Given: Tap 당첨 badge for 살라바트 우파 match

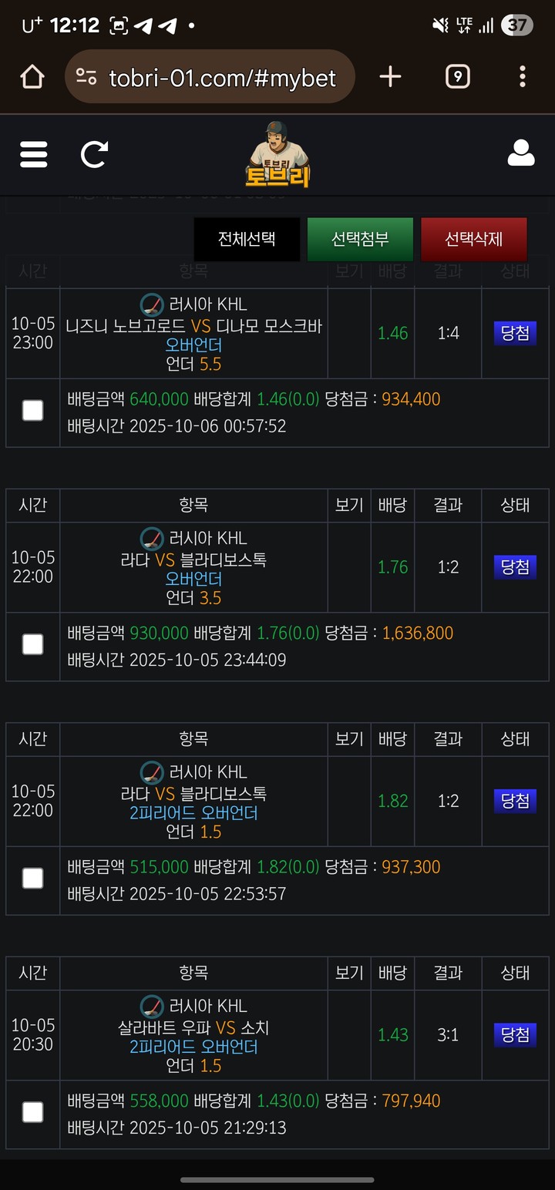Looking at the screenshot, I should click(515, 1034).
